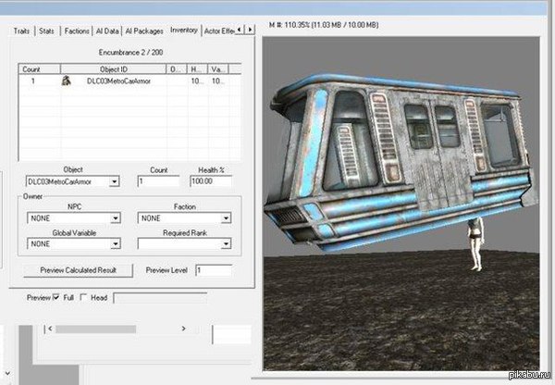
Task: Expand the Required Rank dropdown
Action: 226,243
